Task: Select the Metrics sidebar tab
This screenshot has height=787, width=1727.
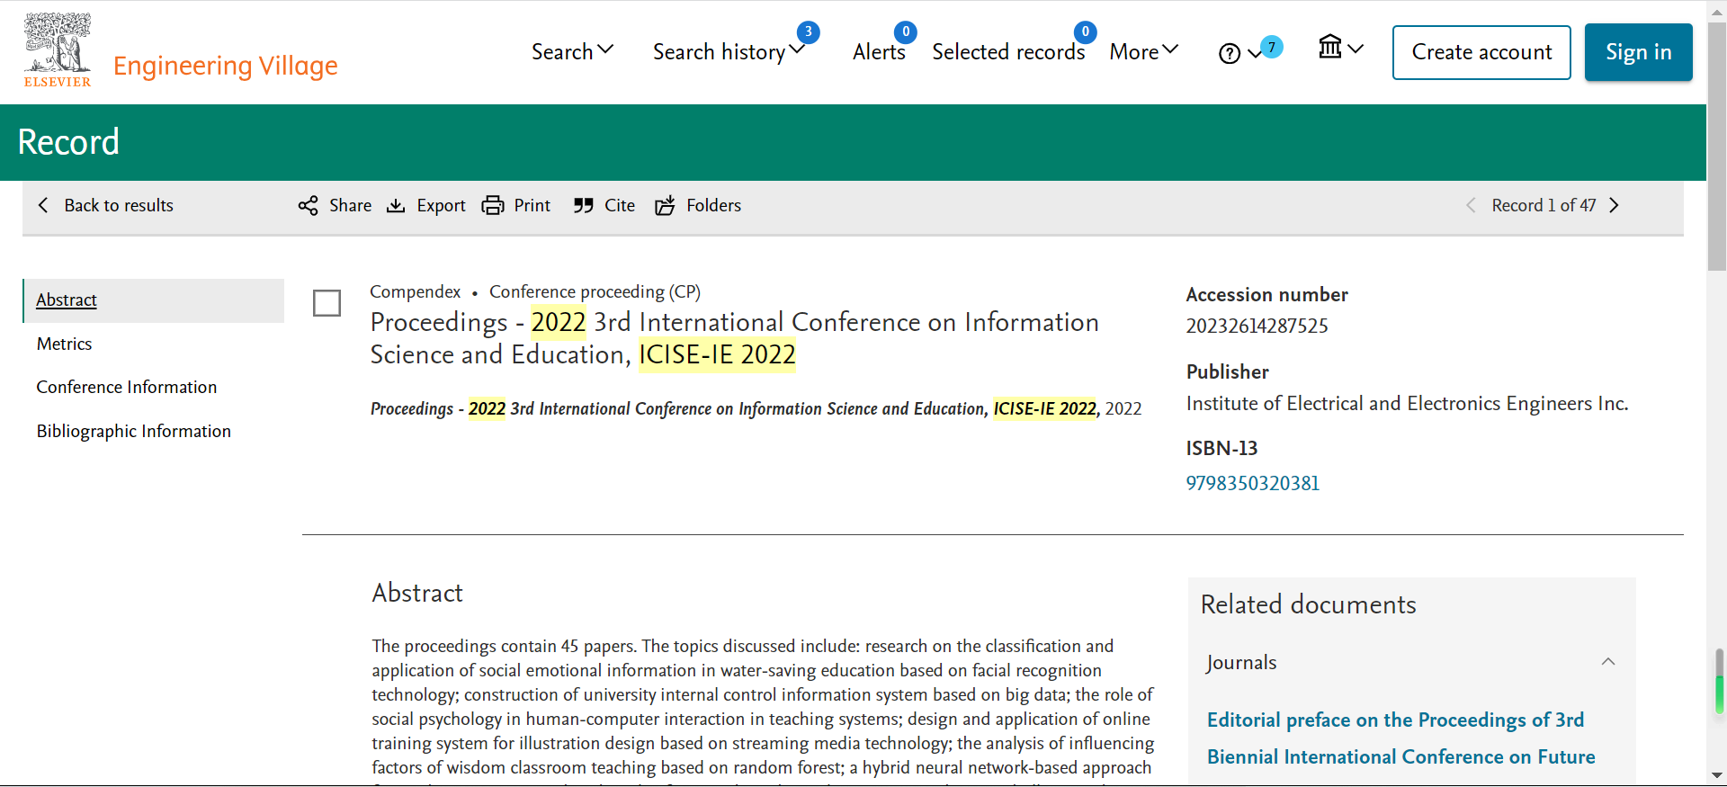Action: click(x=64, y=344)
